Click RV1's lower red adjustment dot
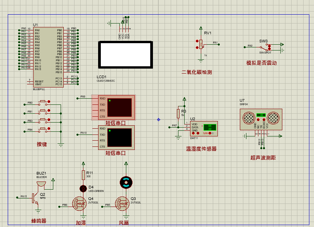Viewport: 314px width, 227px height. (x=197, y=47)
